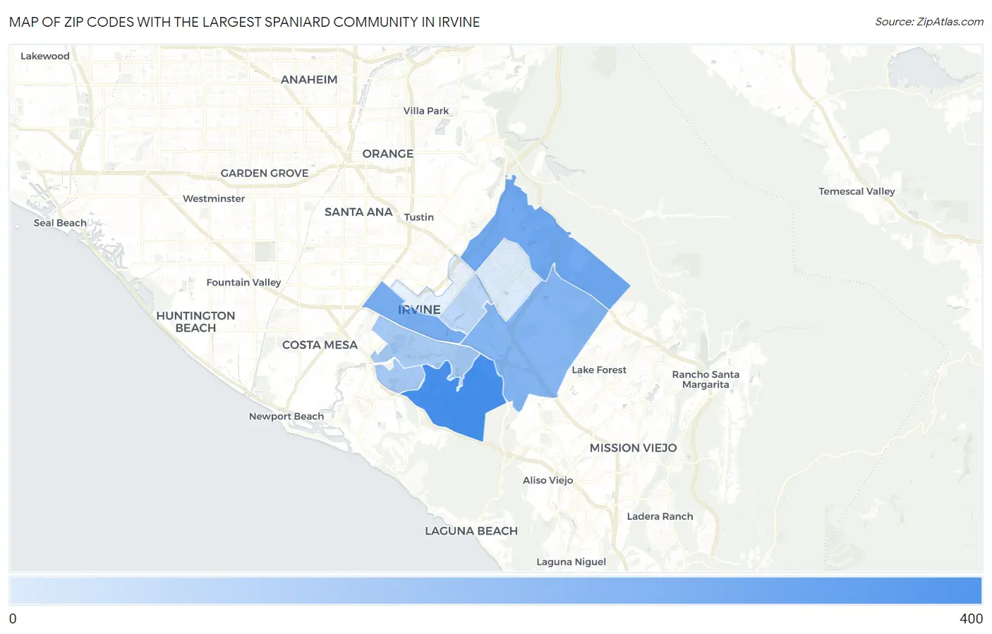Click the Aliso Viejo map label
The height and width of the screenshot is (634, 992).
click(x=548, y=480)
